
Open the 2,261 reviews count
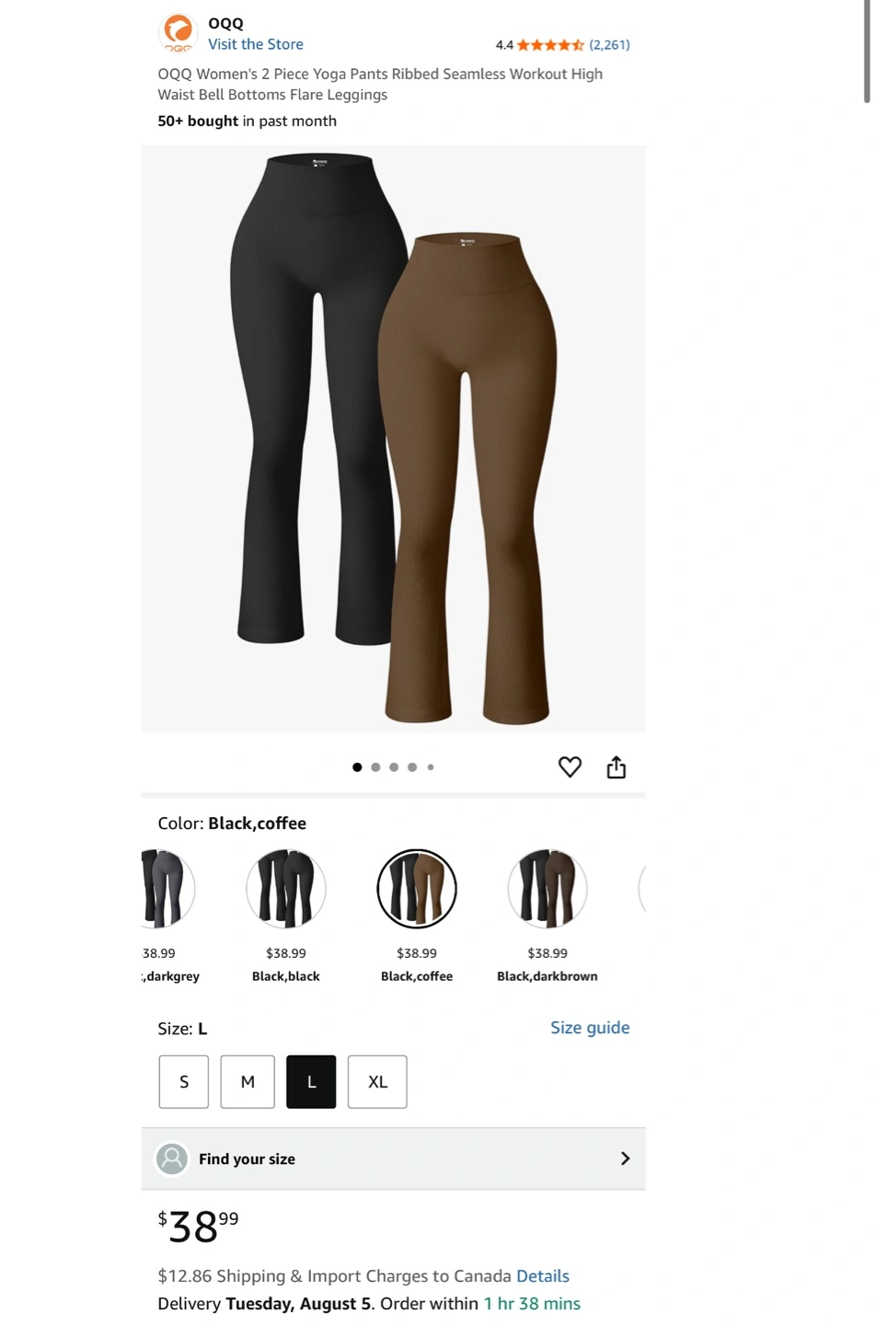pos(609,44)
